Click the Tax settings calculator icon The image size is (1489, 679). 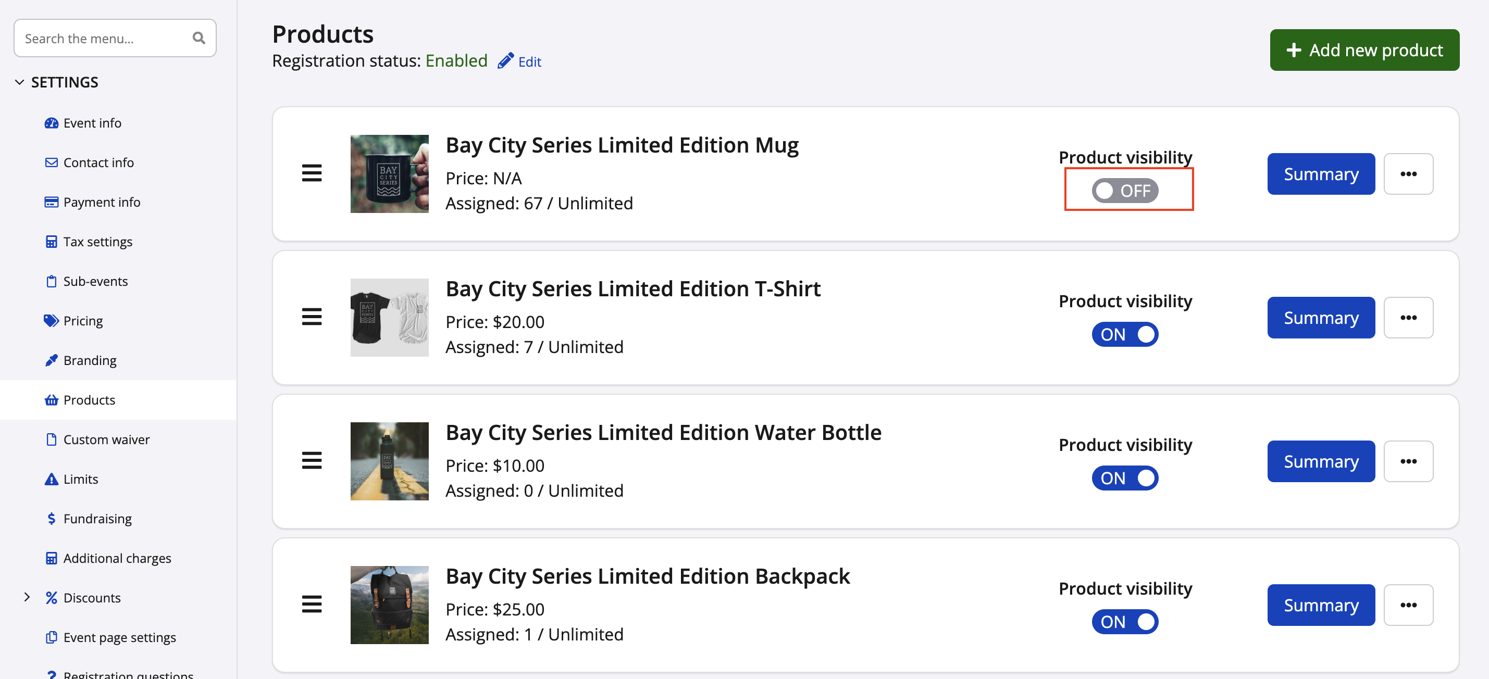point(51,241)
